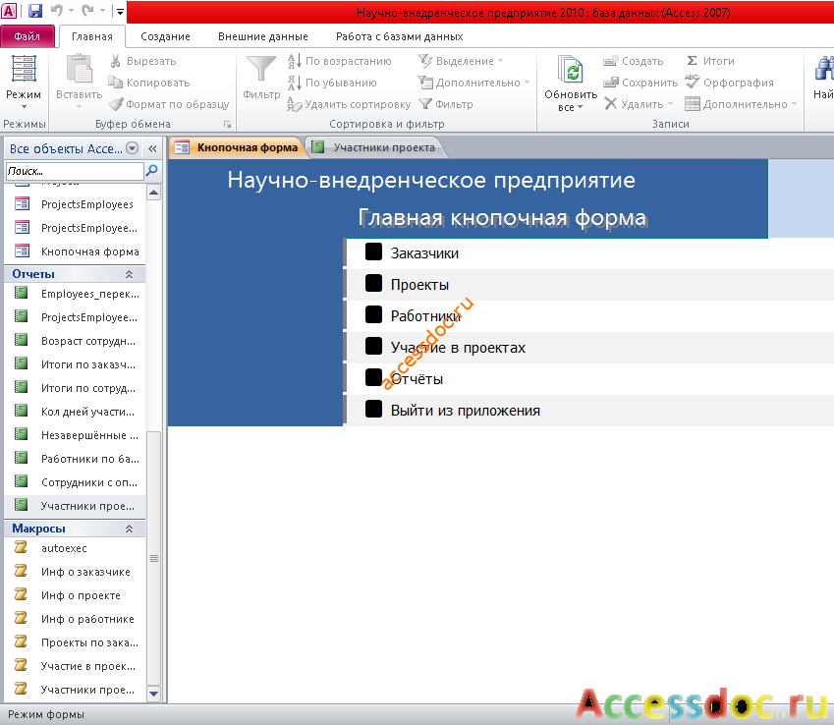The image size is (834, 725).
Task: Open the Все объекты Access panel menu
Action: 133,148
